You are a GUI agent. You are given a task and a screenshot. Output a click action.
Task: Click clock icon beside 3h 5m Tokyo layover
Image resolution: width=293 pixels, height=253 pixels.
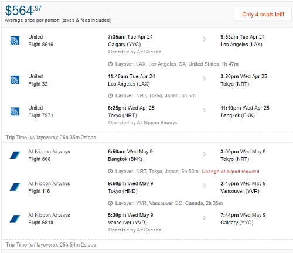click(x=110, y=95)
